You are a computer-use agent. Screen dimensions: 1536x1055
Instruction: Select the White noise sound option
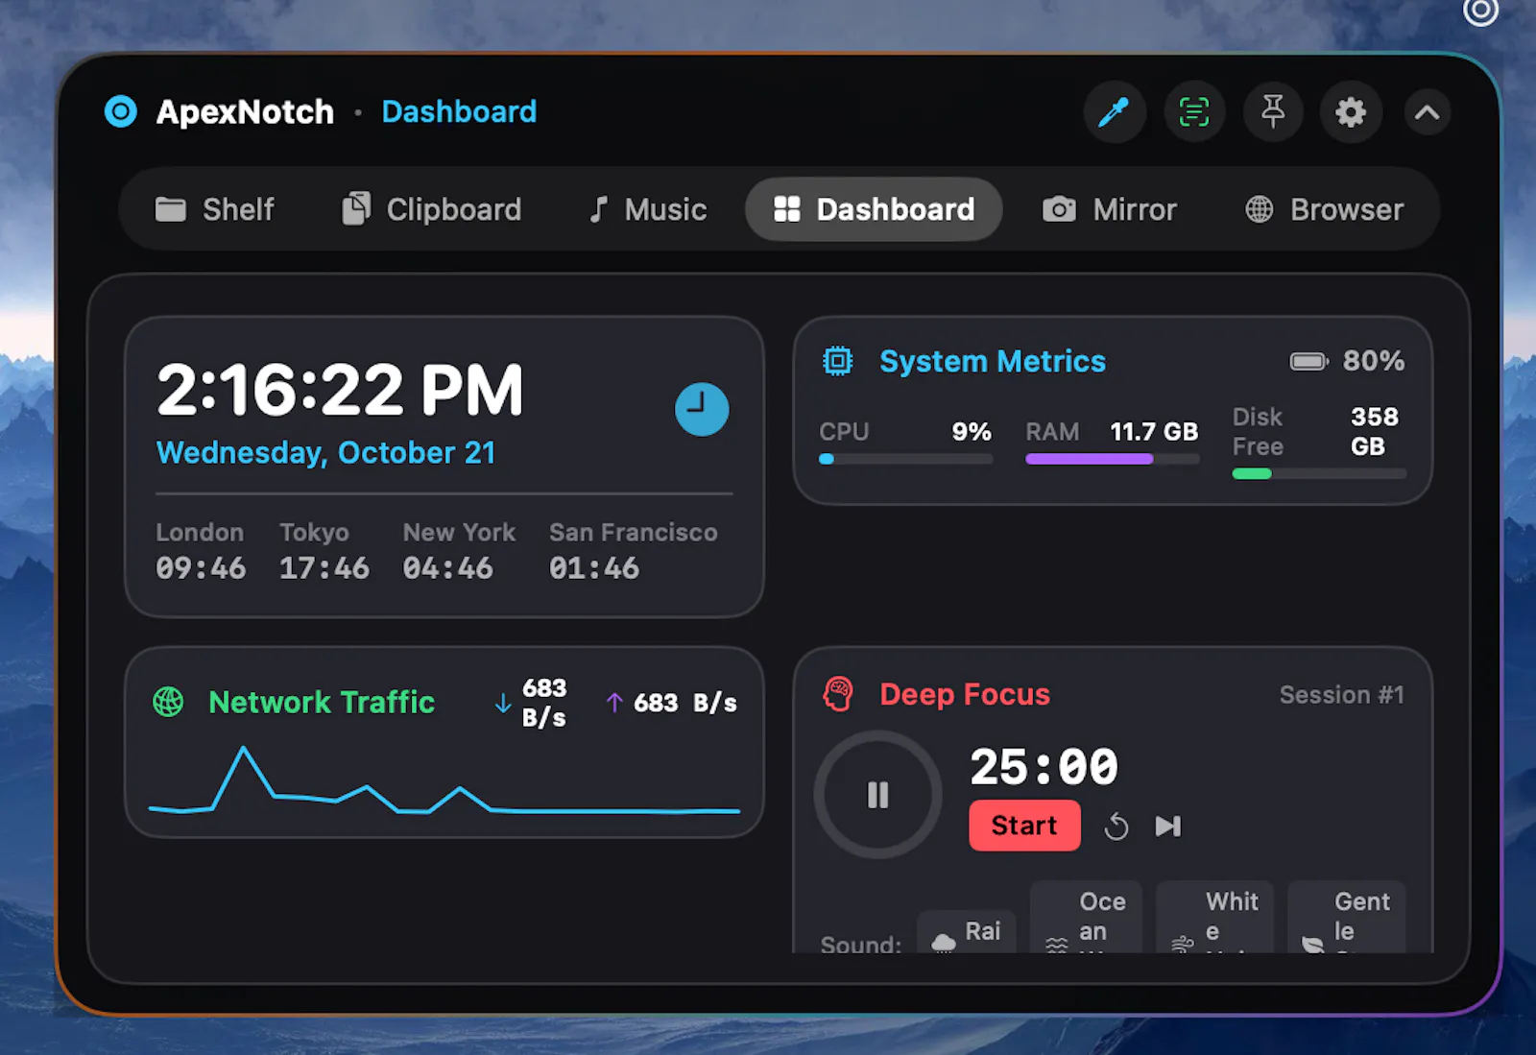click(x=1215, y=918)
